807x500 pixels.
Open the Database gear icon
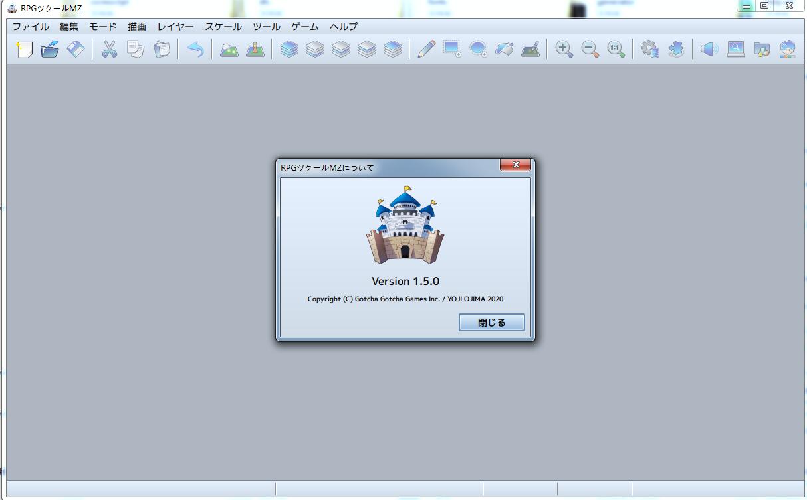(x=650, y=49)
